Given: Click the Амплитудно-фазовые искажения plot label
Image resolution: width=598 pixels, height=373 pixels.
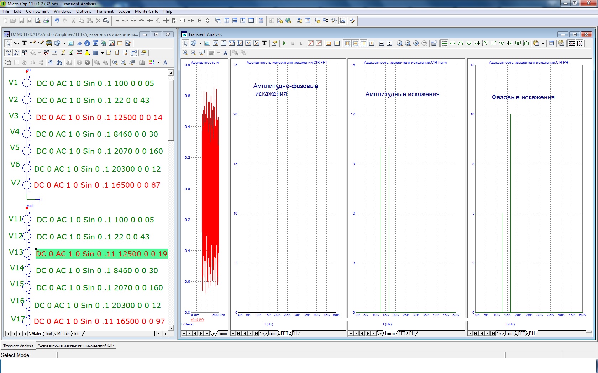Looking at the screenshot, I should pyautogui.click(x=285, y=90).
